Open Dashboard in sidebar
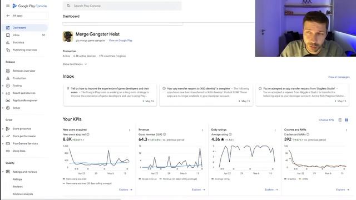Viewport: 356px width, 200px height. point(24,28)
